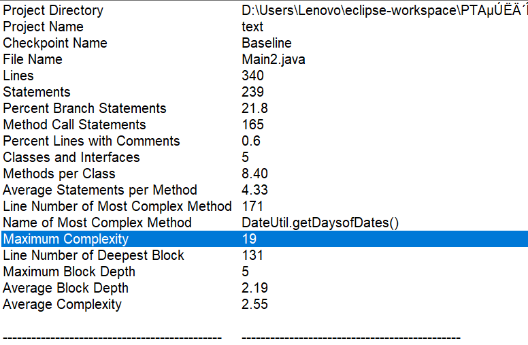Click the DateUtil.getDaysofDates() value

tap(320, 223)
